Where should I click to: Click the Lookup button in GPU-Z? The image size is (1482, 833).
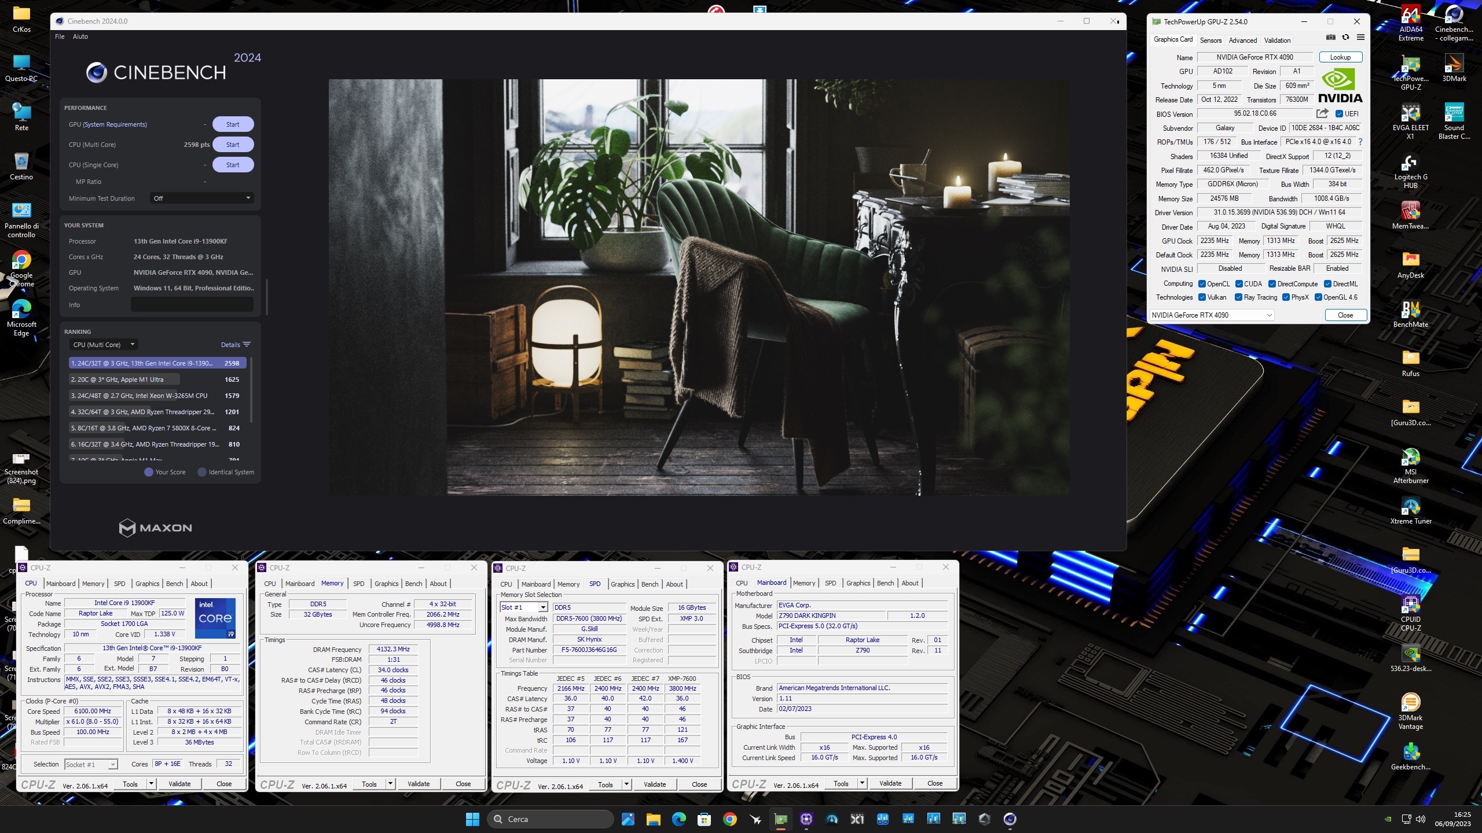1340,57
